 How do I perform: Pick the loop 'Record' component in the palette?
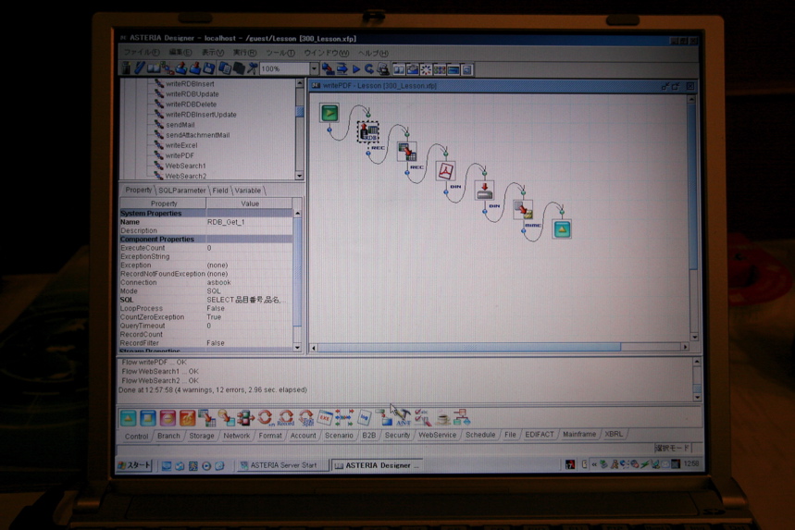click(286, 417)
